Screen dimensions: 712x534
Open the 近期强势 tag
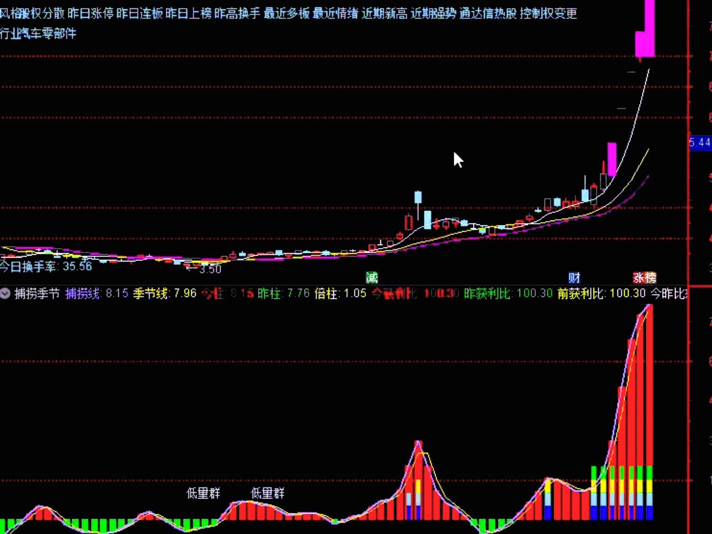(x=433, y=13)
